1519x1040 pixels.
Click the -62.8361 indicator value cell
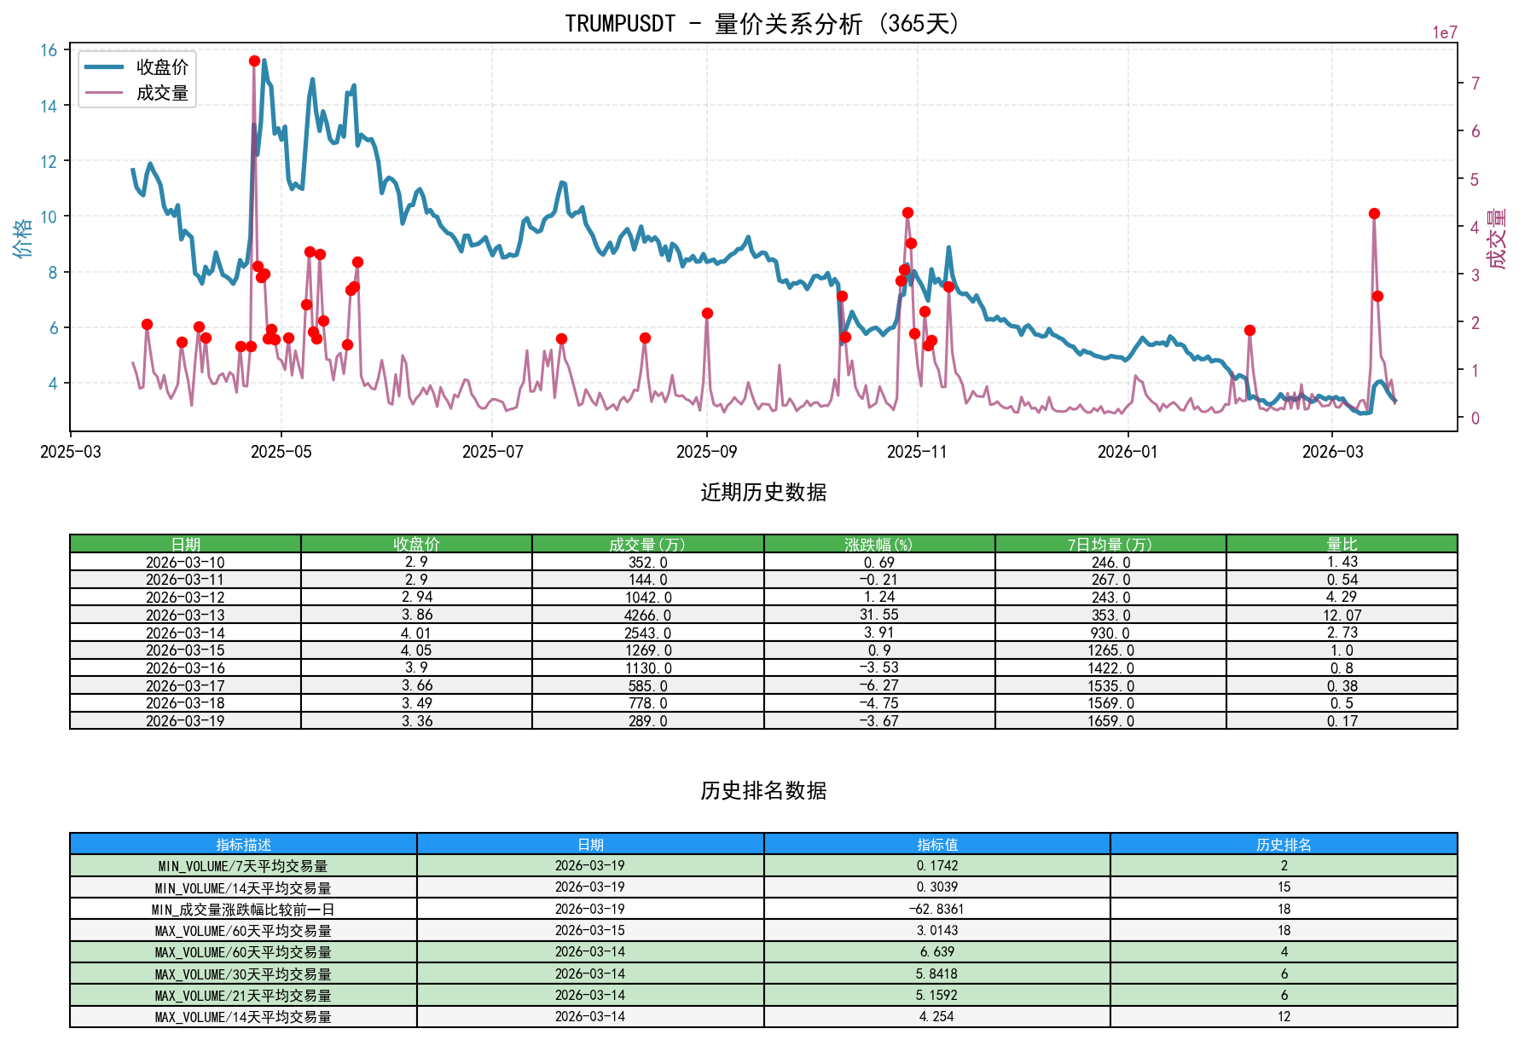click(x=936, y=910)
